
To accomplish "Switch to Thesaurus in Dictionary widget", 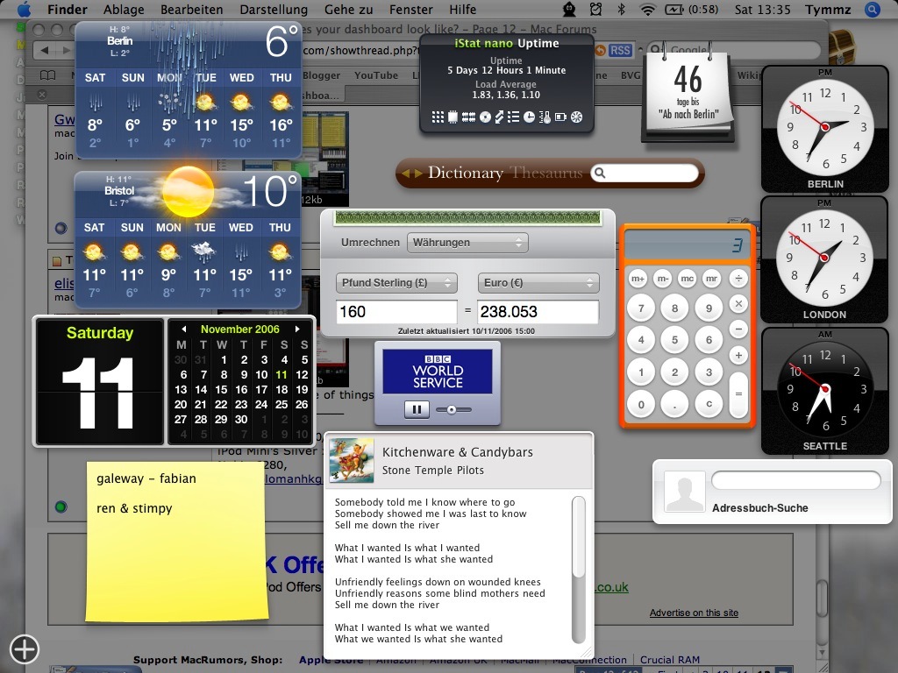I will click(546, 173).
